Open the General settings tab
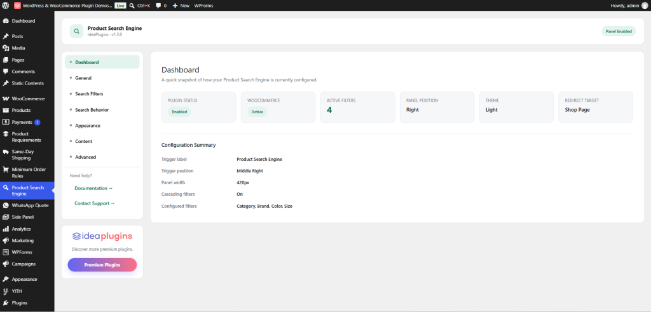The image size is (651, 312). pyautogui.click(x=102, y=78)
